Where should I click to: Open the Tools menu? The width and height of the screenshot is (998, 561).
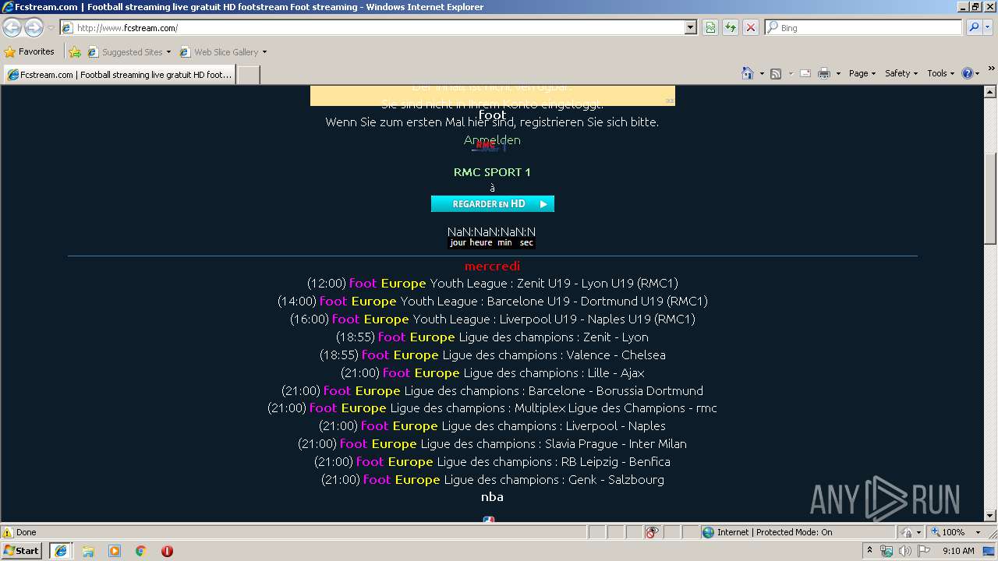[941, 73]
